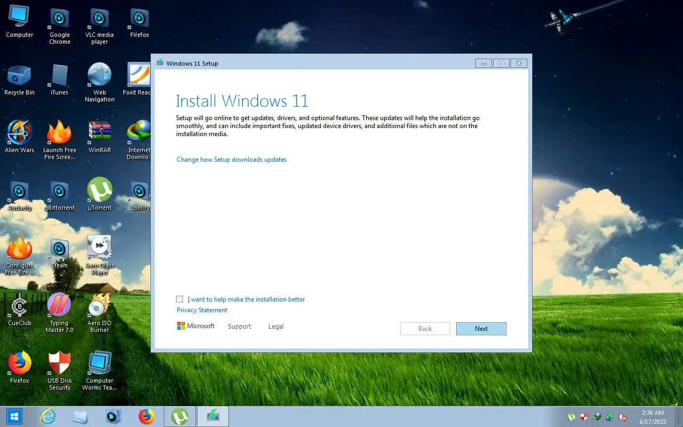Click the µTorrent system tray icon

571,417
